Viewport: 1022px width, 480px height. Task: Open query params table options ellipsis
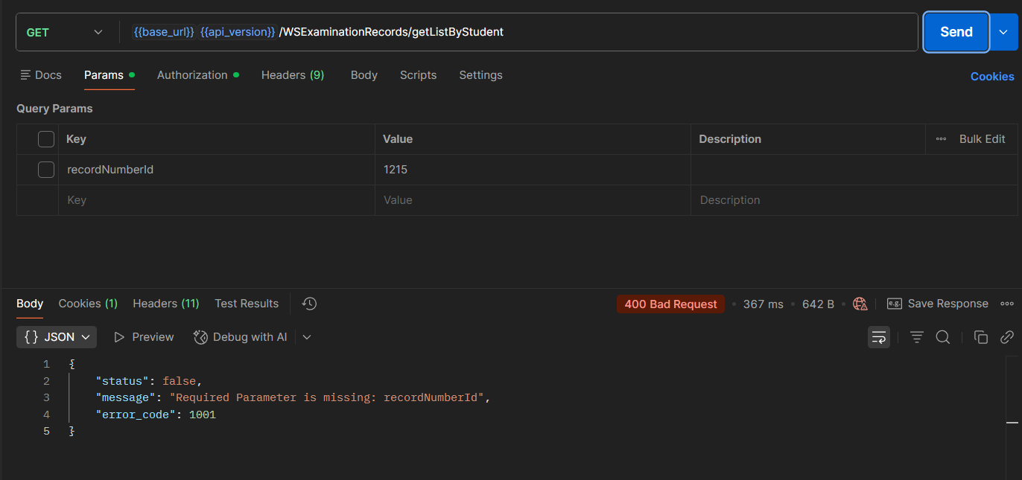(941, 139)
